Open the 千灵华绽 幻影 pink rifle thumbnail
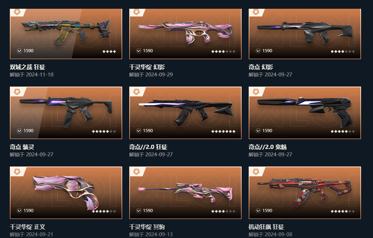This screenshot has height=238, width=373. point(185,34)
